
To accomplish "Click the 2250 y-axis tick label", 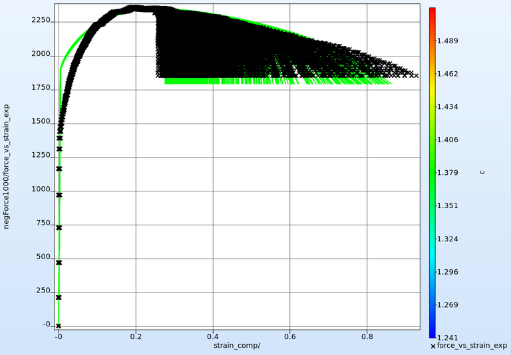I will [41, 21].
